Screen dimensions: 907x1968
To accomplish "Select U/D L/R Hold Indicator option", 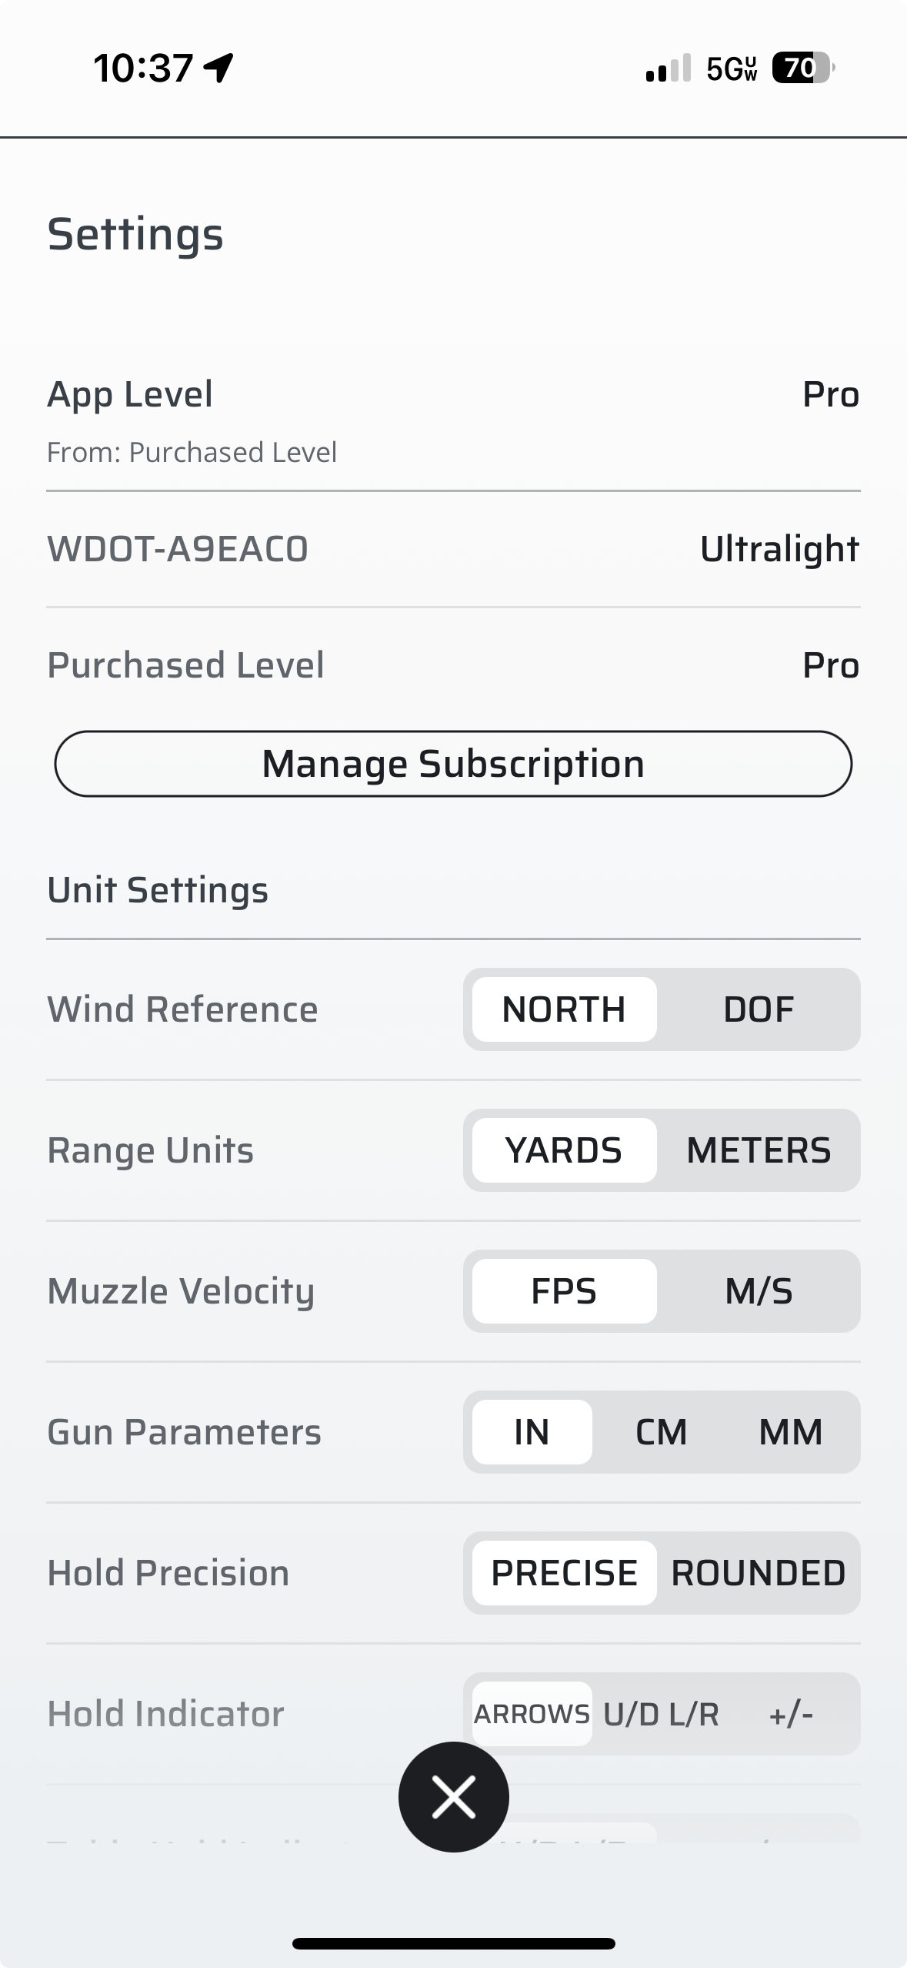I will click(661, 1714).
